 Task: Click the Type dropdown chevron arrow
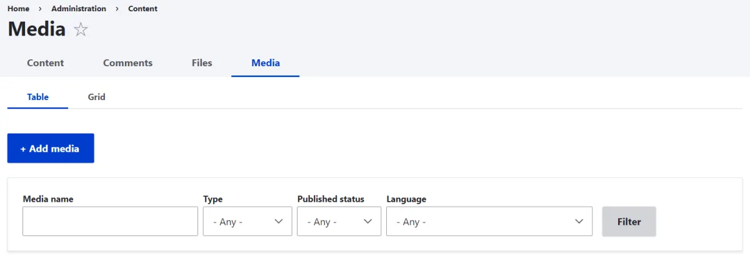(279, 222)
